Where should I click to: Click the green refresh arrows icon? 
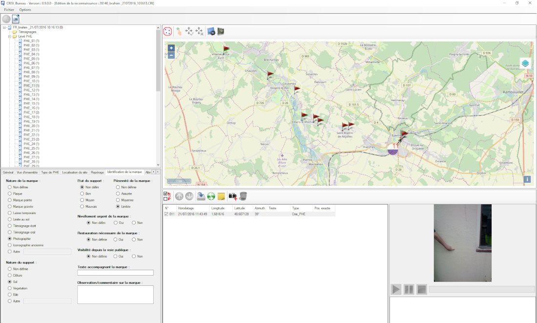point(211,196)
